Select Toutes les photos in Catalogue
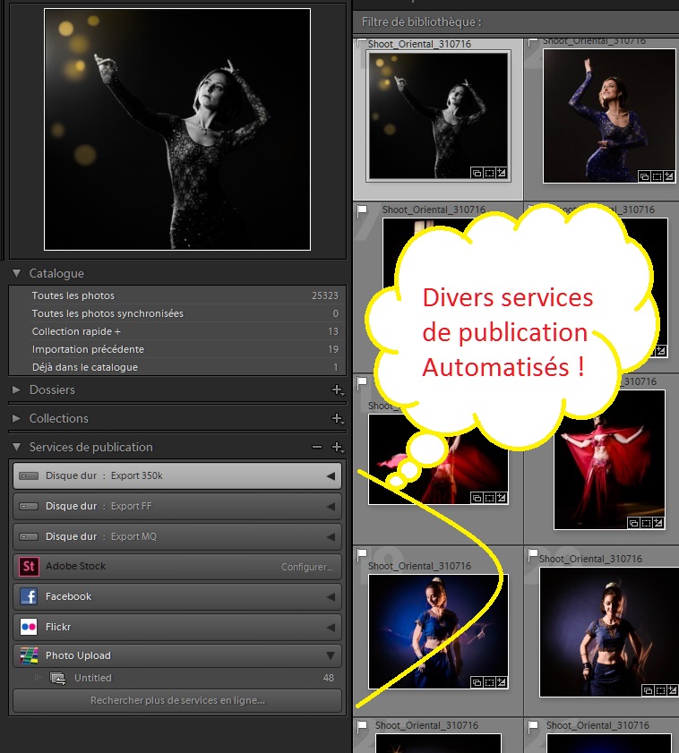Image resolution: width=679 pixels, height=753 pixels. [x=73, y=295]
